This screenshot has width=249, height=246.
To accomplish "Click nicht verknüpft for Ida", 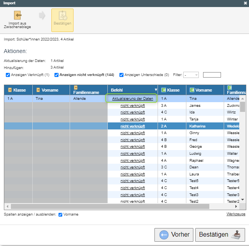I will [133, 112].
